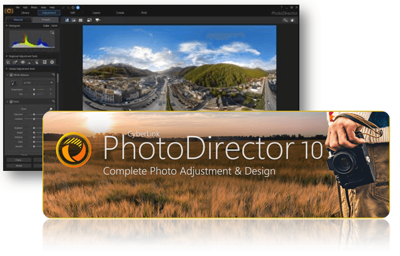Open the Layers module tab
Viewport: 400px width, 256px height.
click(96, 11)
